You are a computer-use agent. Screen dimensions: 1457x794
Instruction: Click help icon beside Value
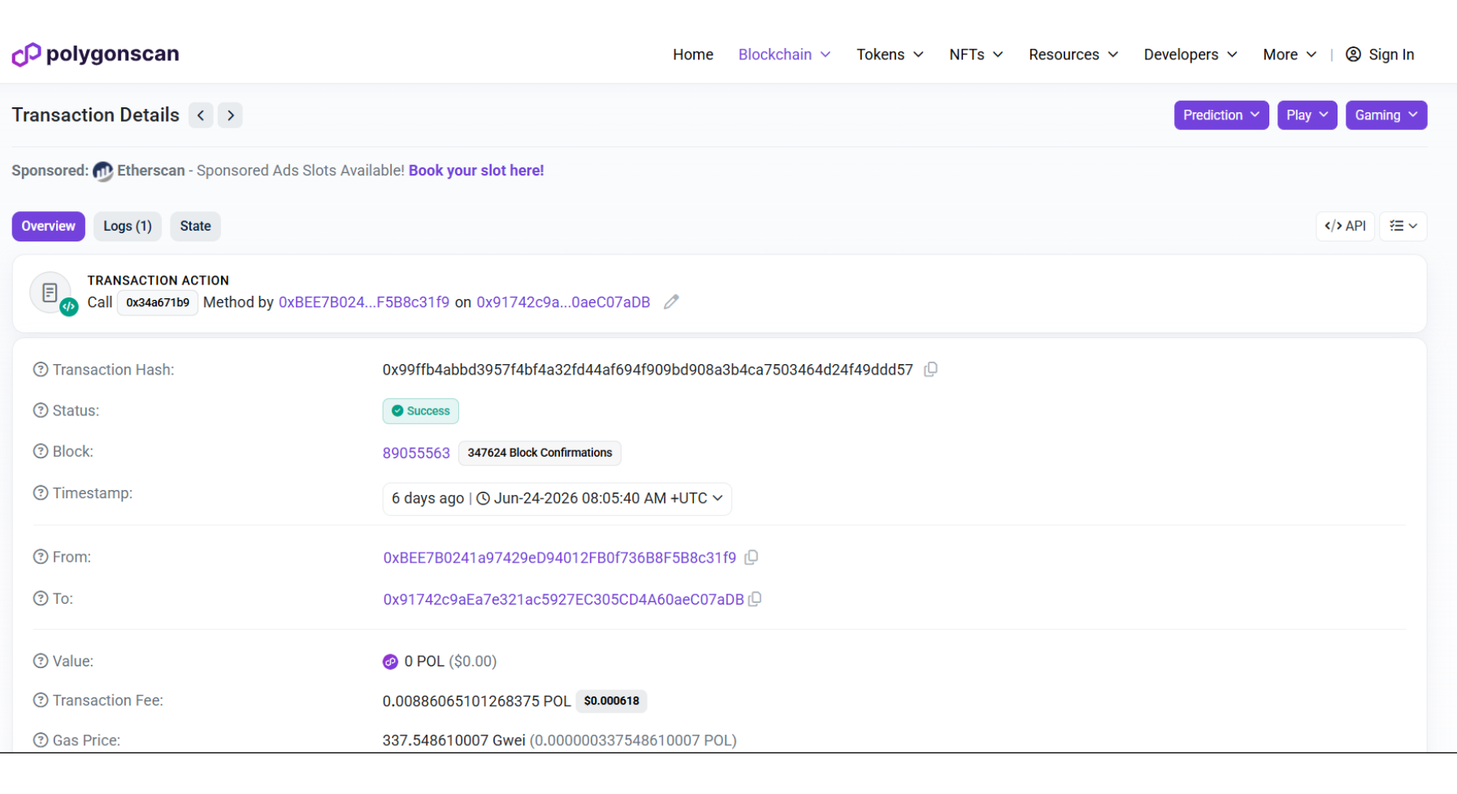point(41,661)
